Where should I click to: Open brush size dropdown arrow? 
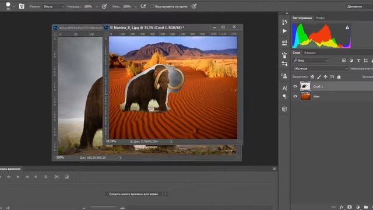pyautogui.click(x=14, y=6)
